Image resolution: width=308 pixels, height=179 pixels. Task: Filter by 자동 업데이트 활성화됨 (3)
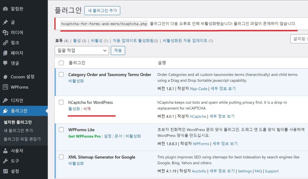tap(135, 41)
